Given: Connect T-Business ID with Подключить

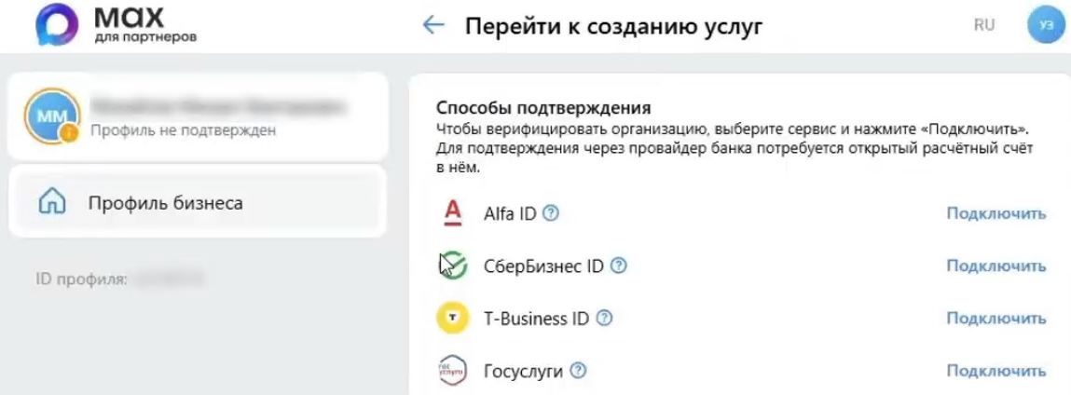Looking at the screenshot, I should tap(995, 318).
